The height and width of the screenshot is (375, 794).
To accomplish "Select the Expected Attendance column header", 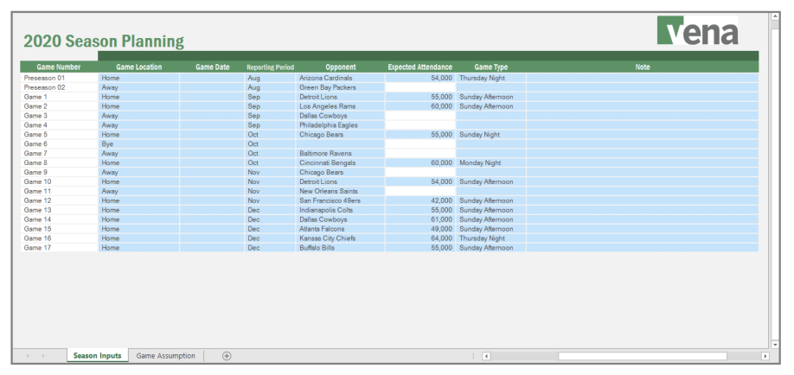I will click(x=420, y=67).
